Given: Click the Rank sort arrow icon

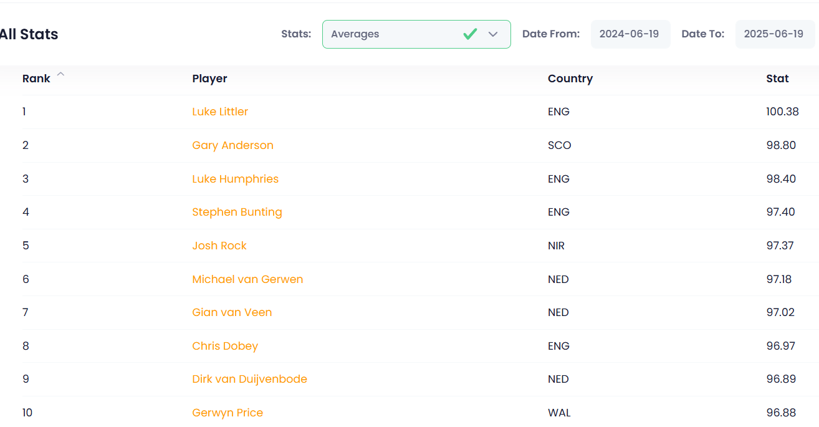Looking at the screenshot, I should tap(60, 74).
